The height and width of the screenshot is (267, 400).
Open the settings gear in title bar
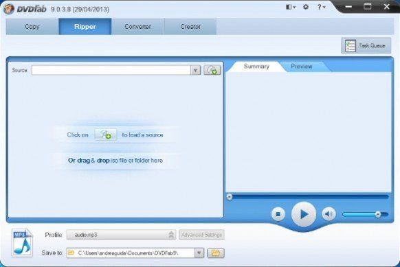click(306, 7)
